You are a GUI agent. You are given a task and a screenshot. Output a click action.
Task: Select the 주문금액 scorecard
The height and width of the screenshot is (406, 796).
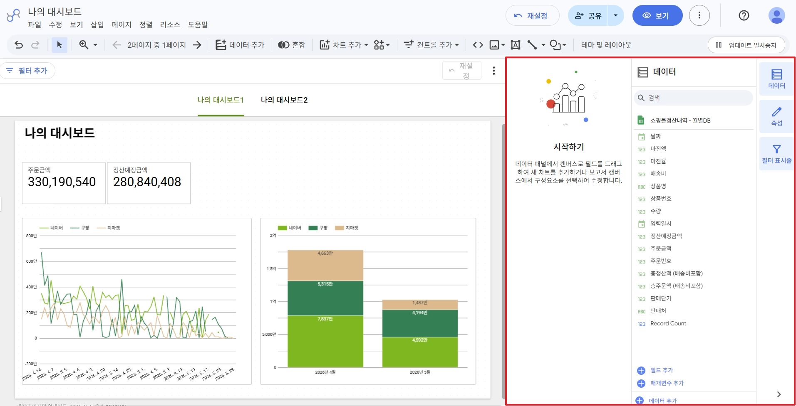tap(64, 183)
